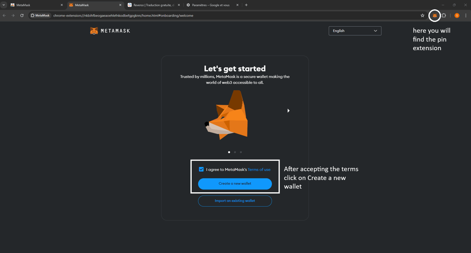Minimize the browser window
This screenshot has height=253, width=471.
pyautogui.click(x=443, y=5)
